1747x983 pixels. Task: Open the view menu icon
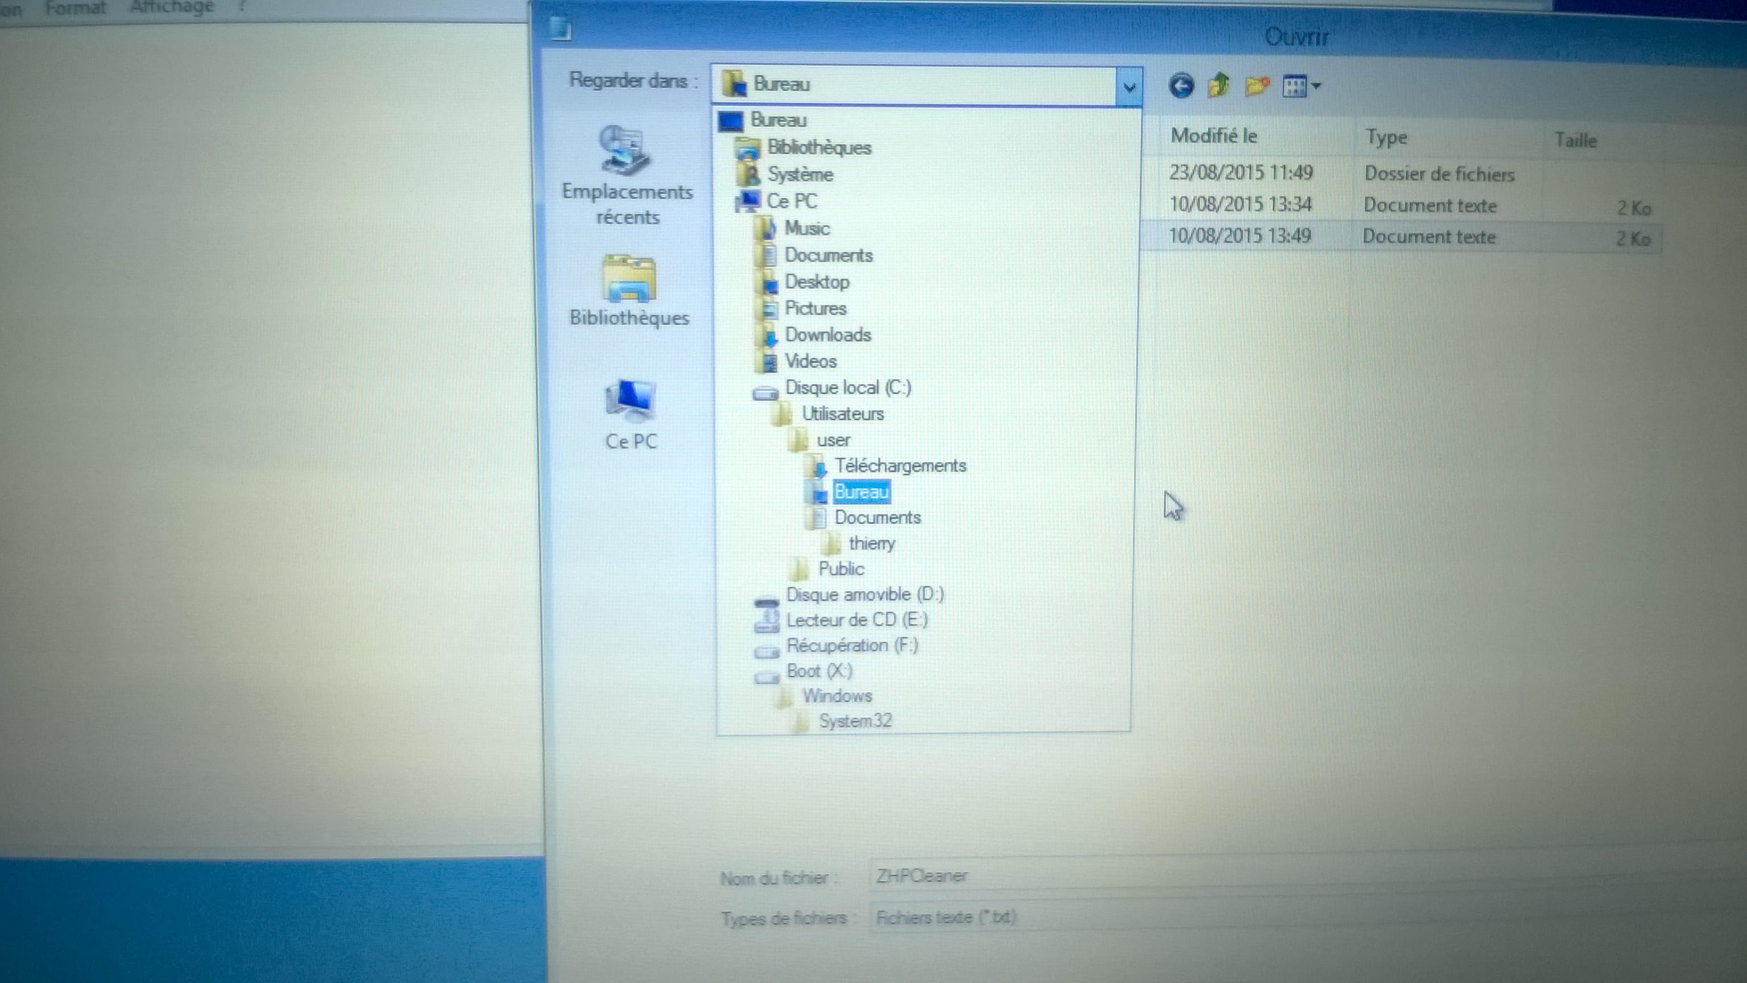[x=1301, y=87]
